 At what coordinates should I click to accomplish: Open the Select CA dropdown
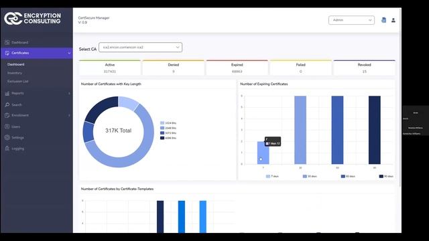140,48
